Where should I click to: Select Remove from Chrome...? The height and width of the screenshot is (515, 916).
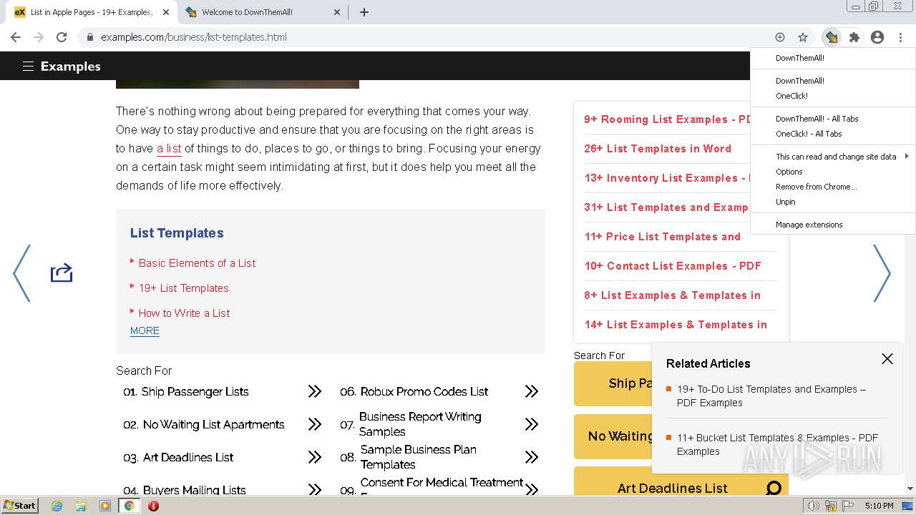pyautogui.click(x=817, y=187)
